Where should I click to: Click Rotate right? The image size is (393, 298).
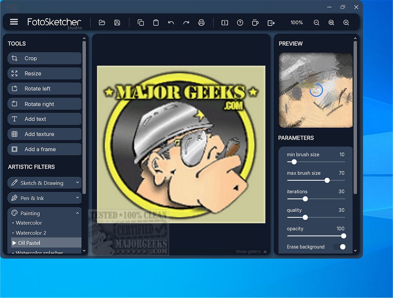pos(44,104)
